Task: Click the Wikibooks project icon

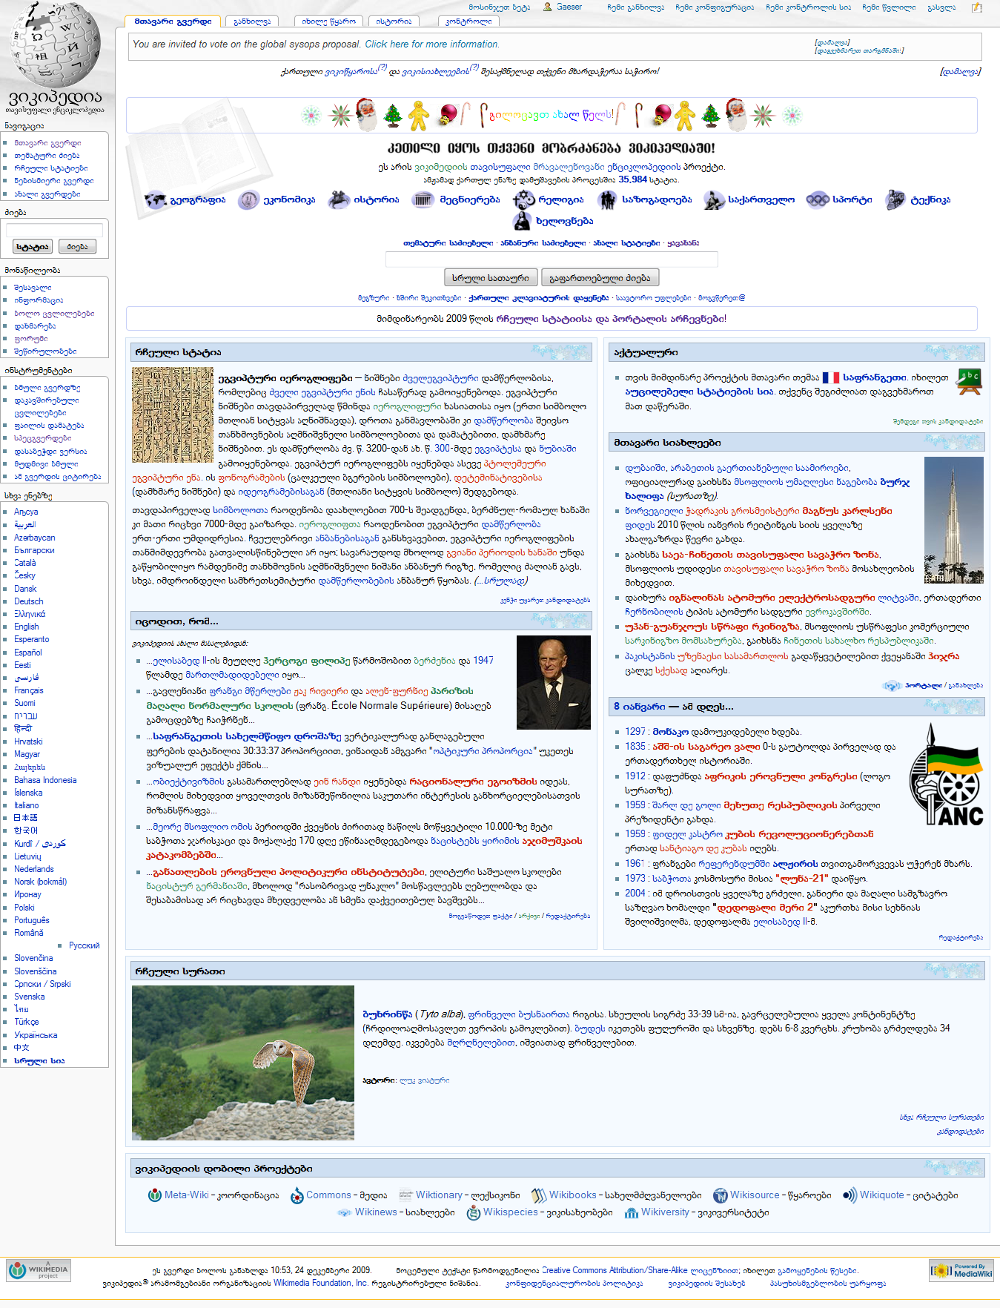Action: (538, 1195)
